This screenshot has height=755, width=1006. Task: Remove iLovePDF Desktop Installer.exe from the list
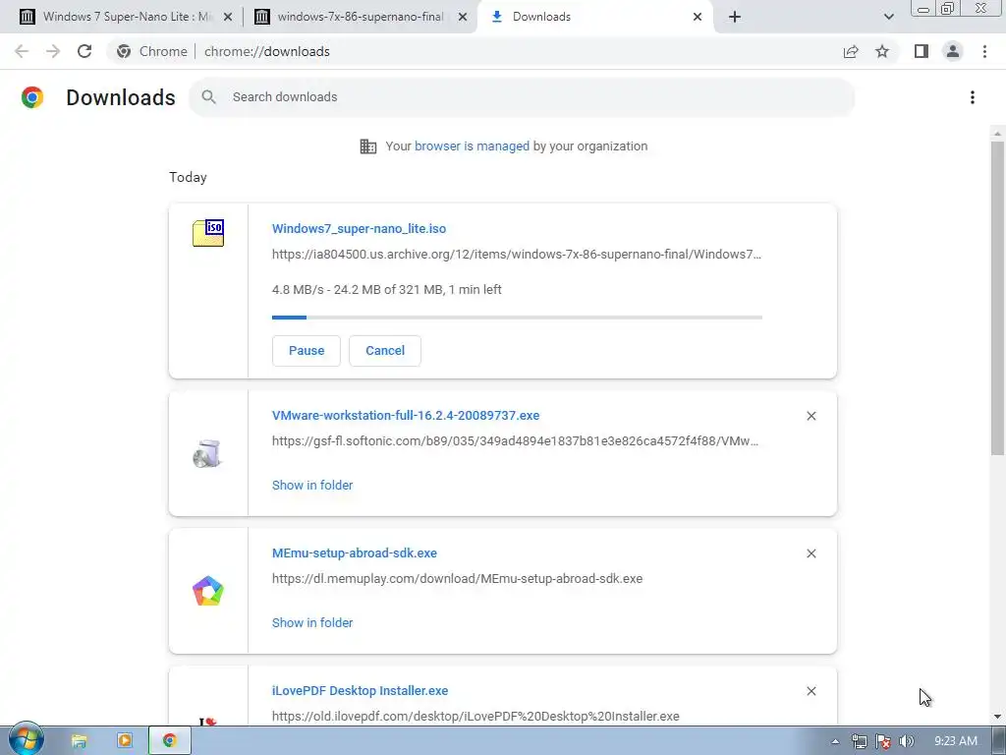pos(810,691)
